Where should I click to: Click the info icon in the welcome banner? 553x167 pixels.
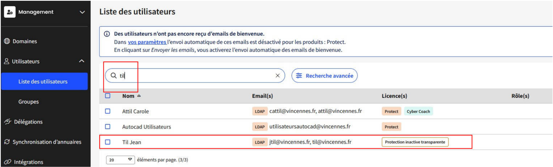pyautogui.click(x=107, y=34)
